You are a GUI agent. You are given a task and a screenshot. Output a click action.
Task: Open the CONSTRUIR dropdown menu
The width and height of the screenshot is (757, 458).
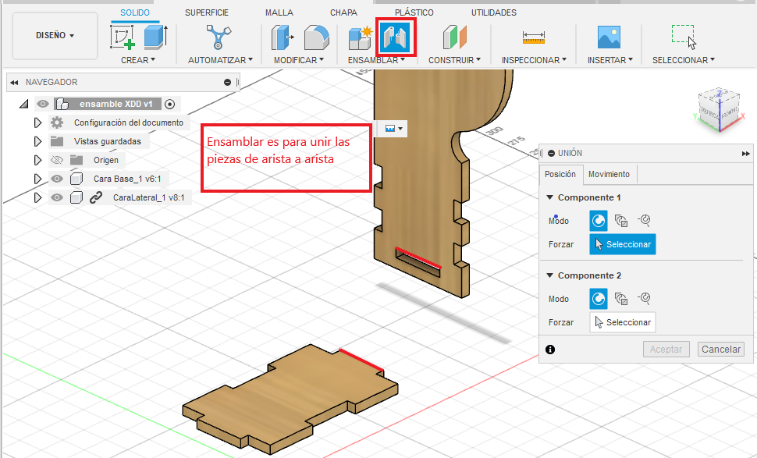[454, 60]
